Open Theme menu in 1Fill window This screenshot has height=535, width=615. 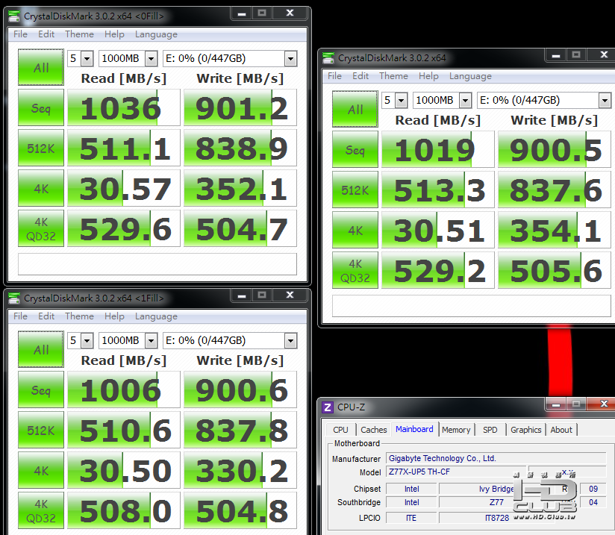tap(79, 316)
